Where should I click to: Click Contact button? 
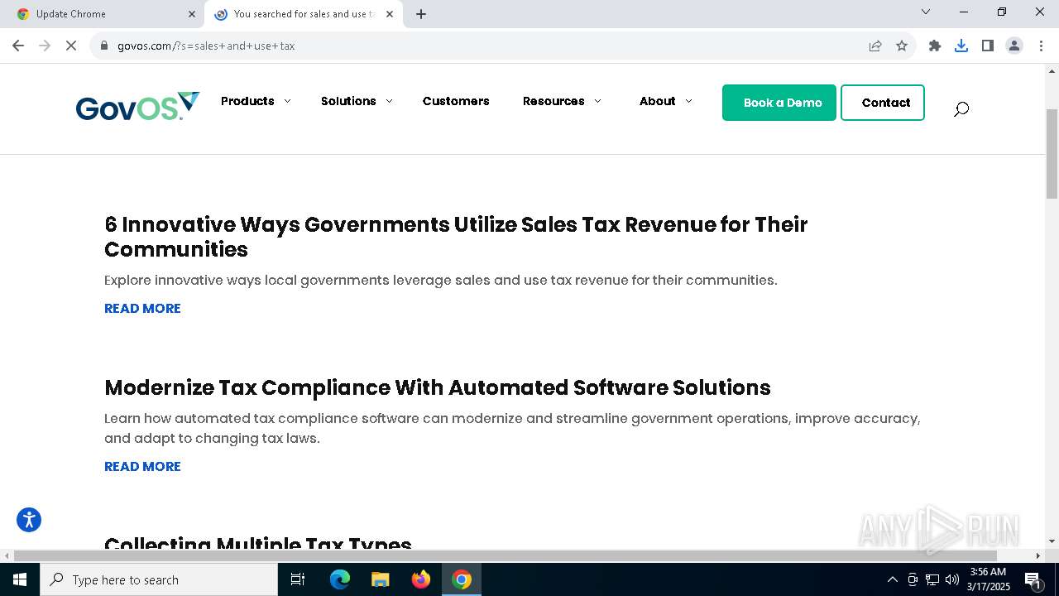pyautogui.click(x=883, y=103)
